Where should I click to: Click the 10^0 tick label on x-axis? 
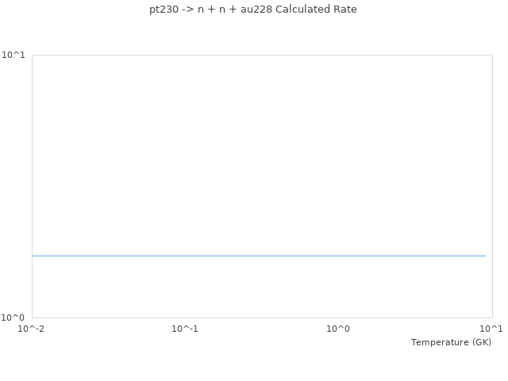coord(338,329)
